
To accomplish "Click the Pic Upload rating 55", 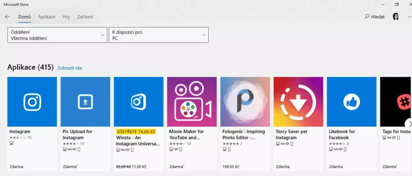I will [74, 144].
